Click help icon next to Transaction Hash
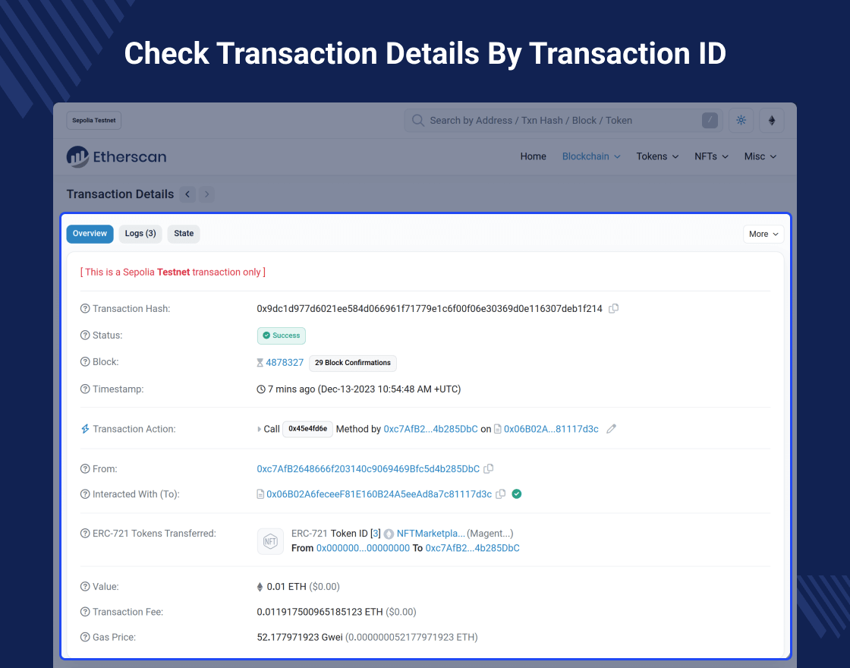This screenshot has width=850, height=668. (85, 308)
